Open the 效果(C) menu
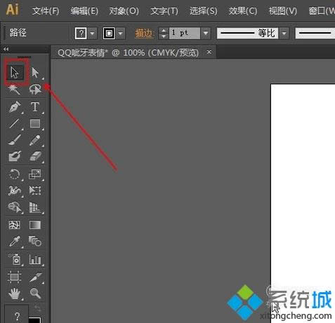Screen dimensions: 335x323 tap(243, 11)
